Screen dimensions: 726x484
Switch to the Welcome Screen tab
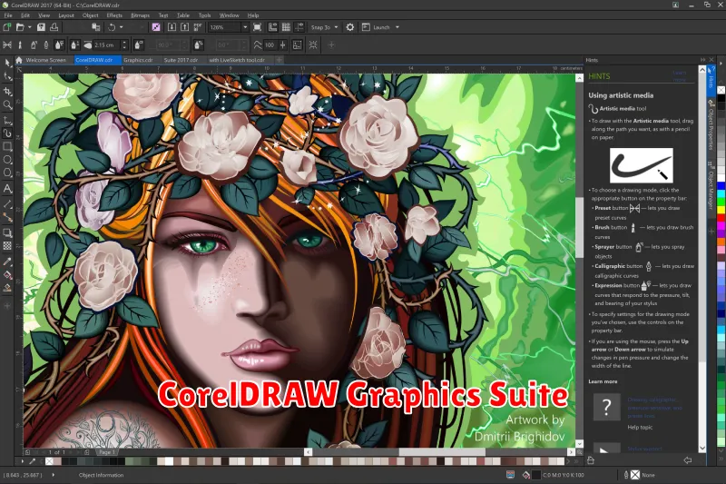pos(46,60)
